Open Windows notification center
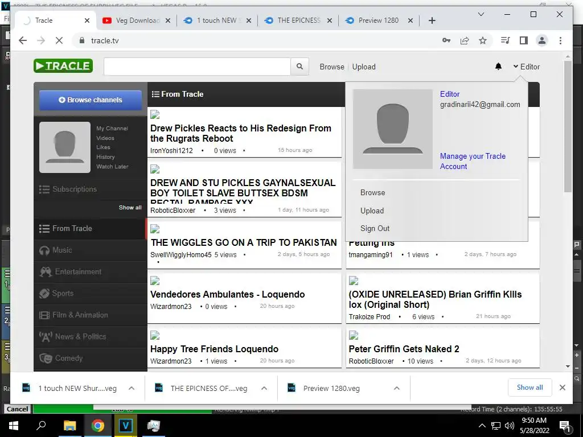 pos(565,426)
